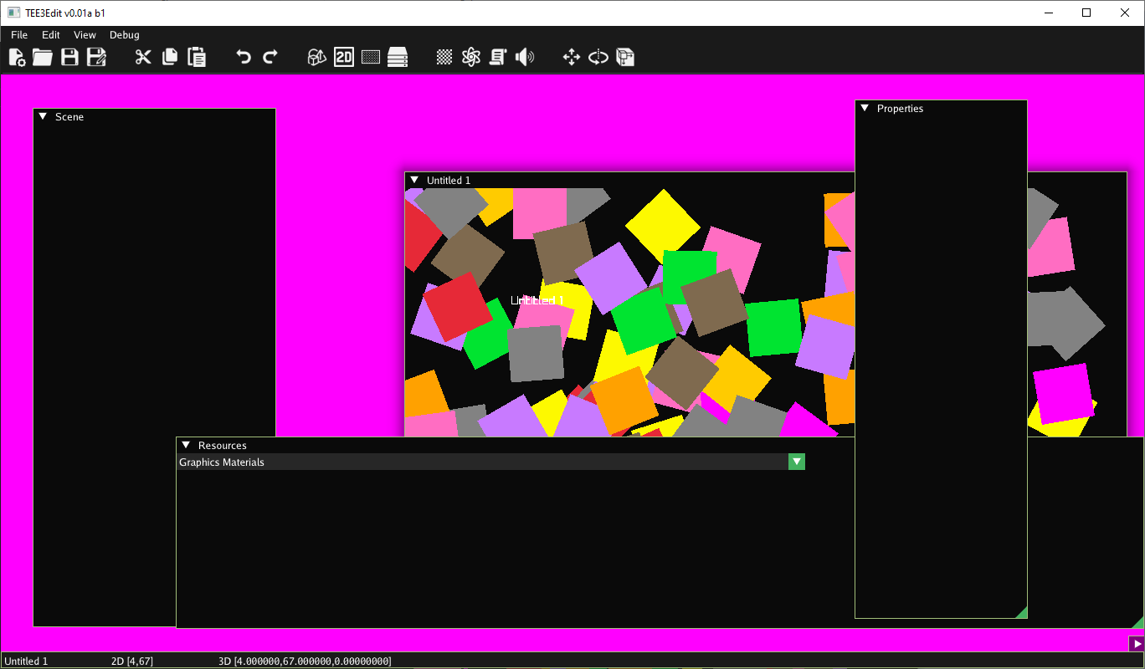Activate the Move tool
Screen dimensions: 1145x669
tap(571, 57)
